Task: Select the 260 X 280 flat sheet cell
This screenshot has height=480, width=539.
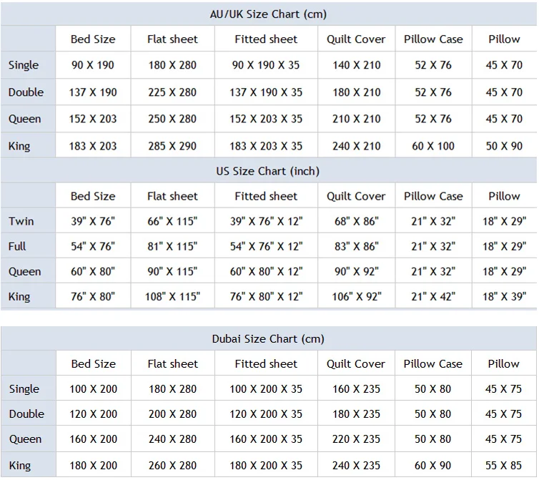Action: (x=172, y=465)
